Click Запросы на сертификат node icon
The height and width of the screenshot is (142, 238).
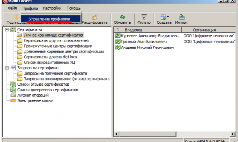pos(13,68)
